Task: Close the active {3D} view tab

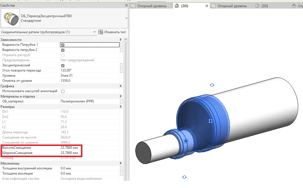Action: pos(207,6)
